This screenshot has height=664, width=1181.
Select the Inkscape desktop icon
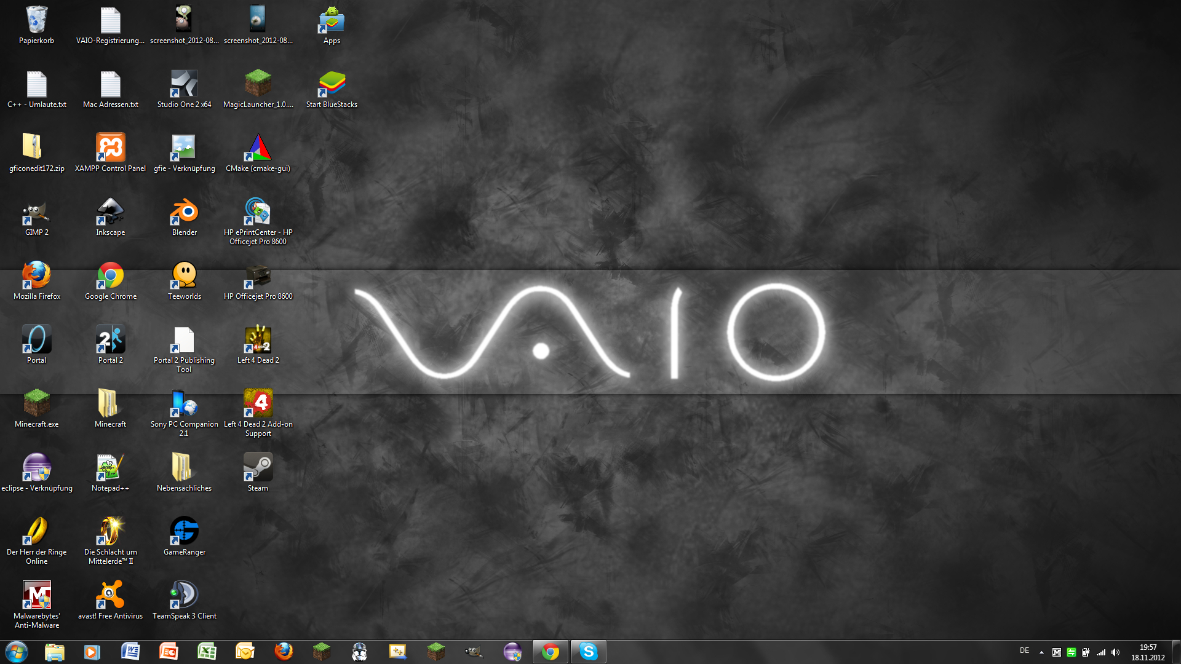point(110,212)
